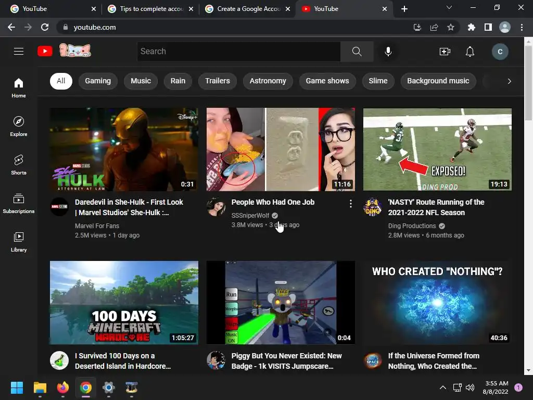This screenshot has width=533, height=400.
Task: Select the Trailers filter chip
Action: point(217,81)
